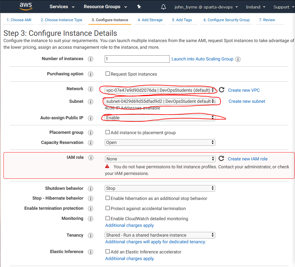Go to 2. Choose Instance Type step
The width and height of the screenshot is (295, 267).
click(x=62, y=20)
